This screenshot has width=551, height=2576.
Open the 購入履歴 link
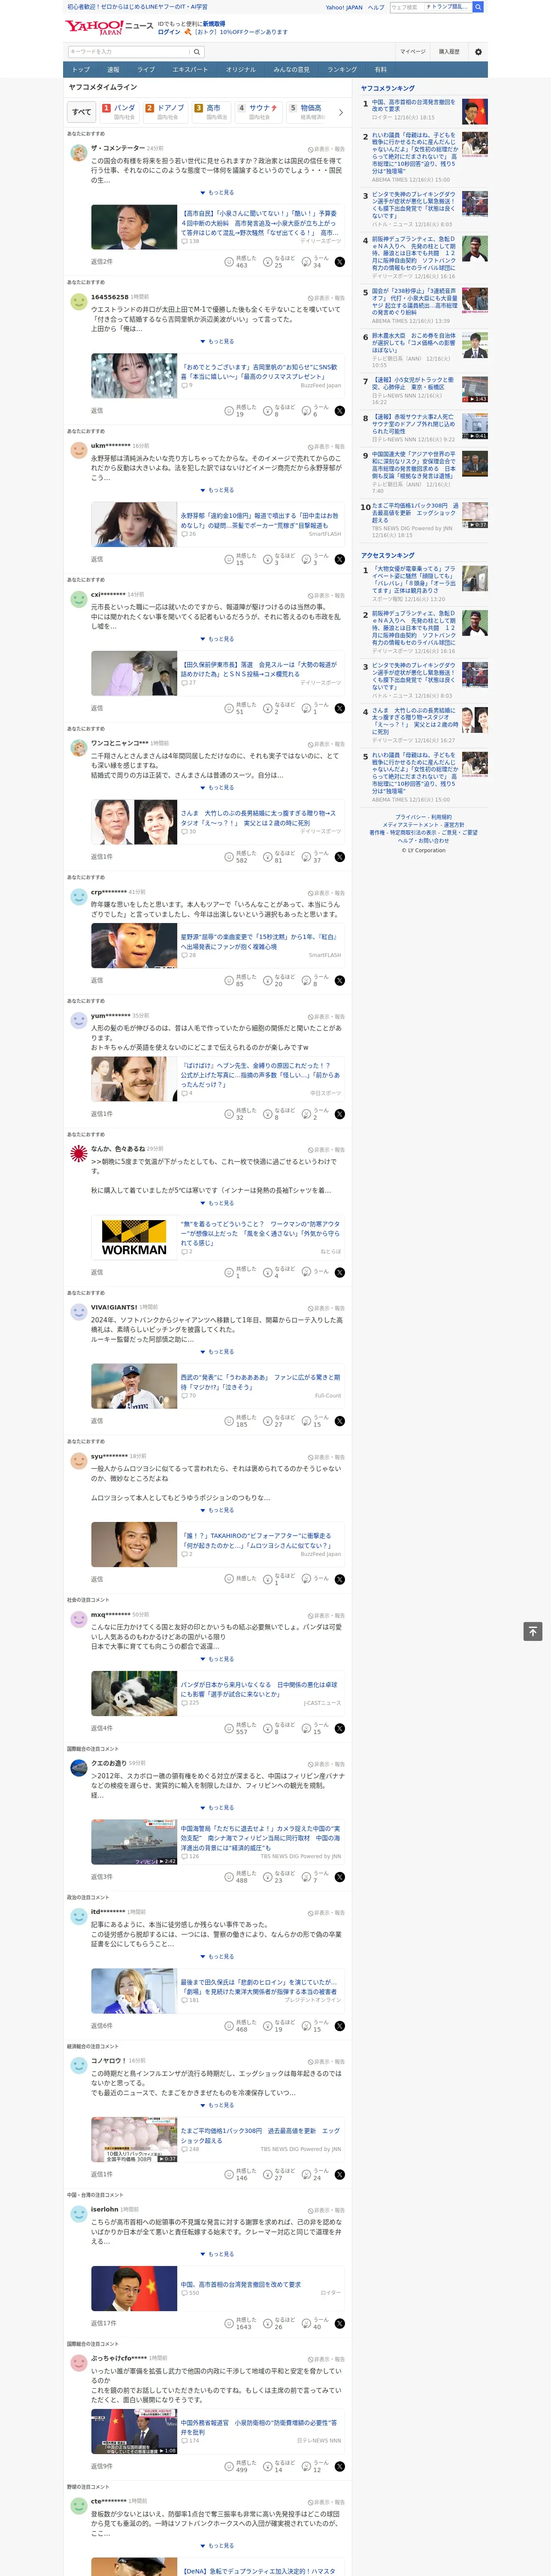click(449, 52)
